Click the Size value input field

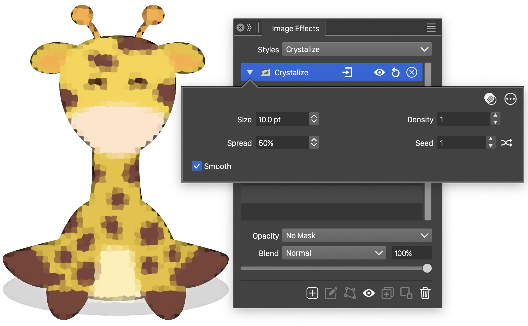click(282, 120)
